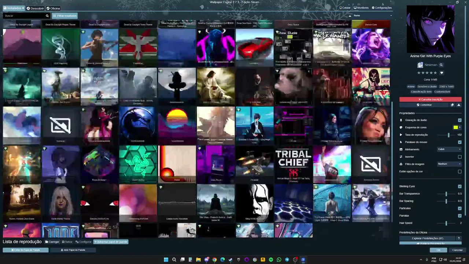Open the Celular mobile option

[345, 8]
